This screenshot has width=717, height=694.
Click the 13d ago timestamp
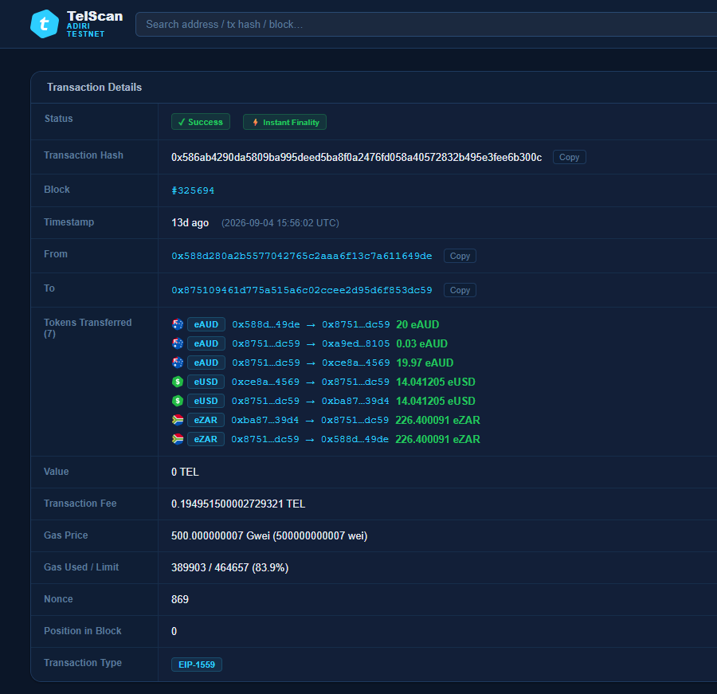point(190,223)
